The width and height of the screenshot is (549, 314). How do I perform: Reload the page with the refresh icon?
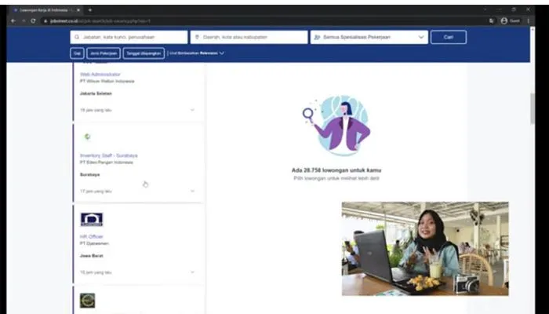click(x=33, y=21)
